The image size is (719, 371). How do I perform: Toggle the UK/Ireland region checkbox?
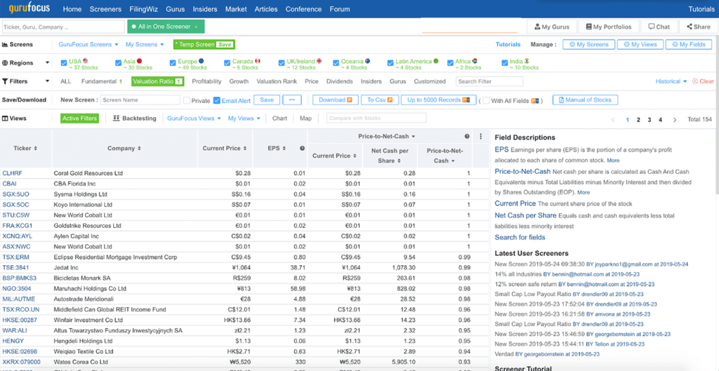tap(281, 62)
